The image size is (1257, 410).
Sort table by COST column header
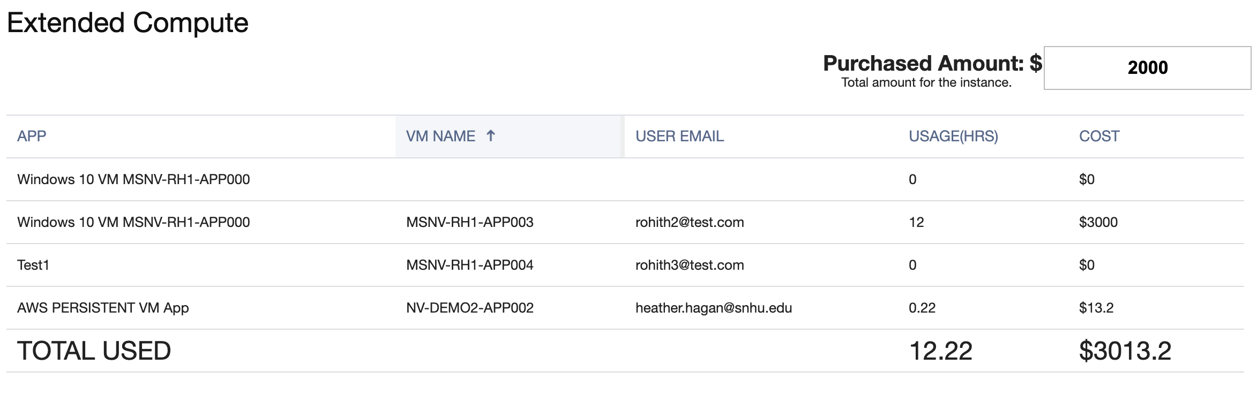(x=1099, y=136)
